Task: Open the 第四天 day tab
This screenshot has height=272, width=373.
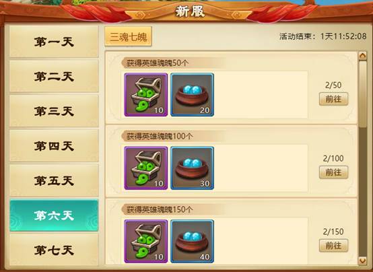Action: point(54,146)
